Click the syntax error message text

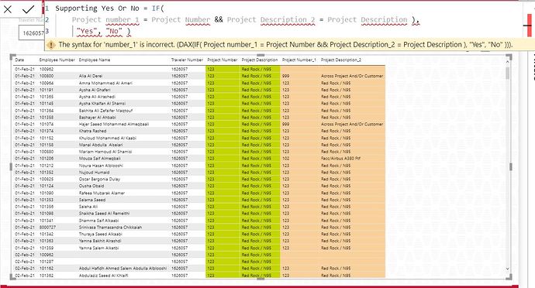pos(285,45)
